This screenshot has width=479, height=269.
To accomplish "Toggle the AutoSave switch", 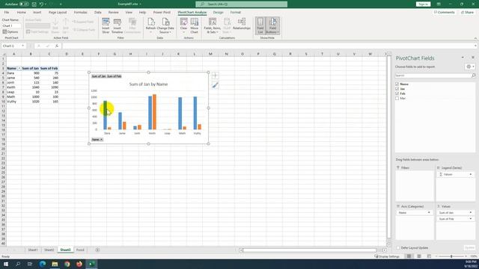I will tap(24, 4).
